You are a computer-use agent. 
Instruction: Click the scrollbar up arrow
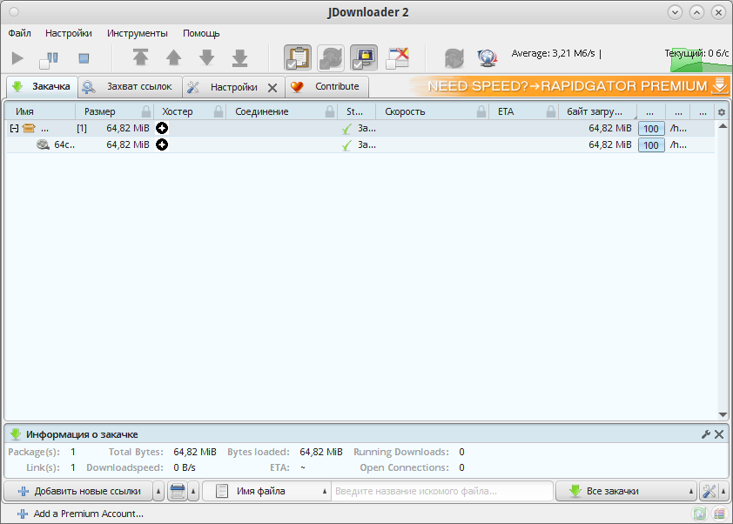coord(723,126)
